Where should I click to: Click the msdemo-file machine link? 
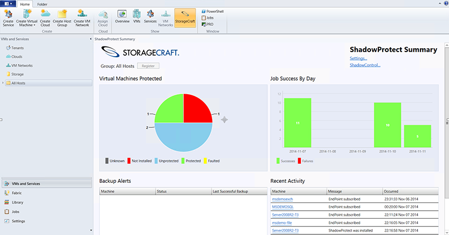pyautogui.click(x=282, y=223)
